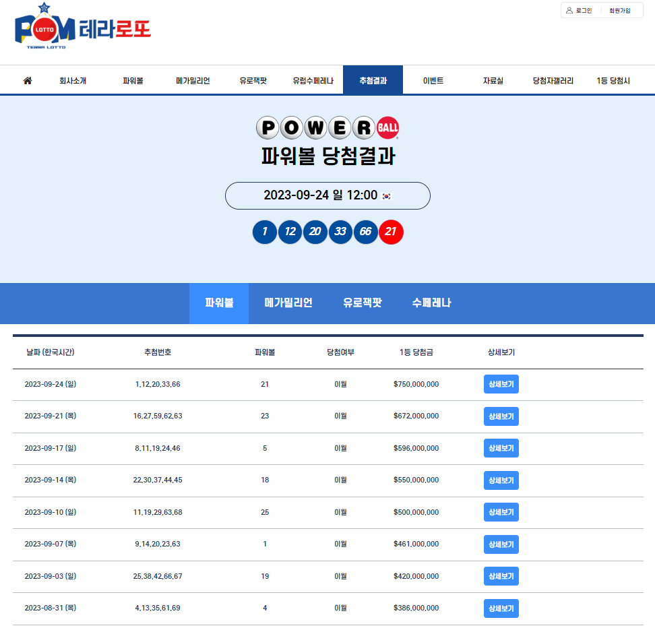Open 유로잭팟 in top navigation
Image resolution: width=655 pixels, height=628 pixels.
(x=253, y=81)
